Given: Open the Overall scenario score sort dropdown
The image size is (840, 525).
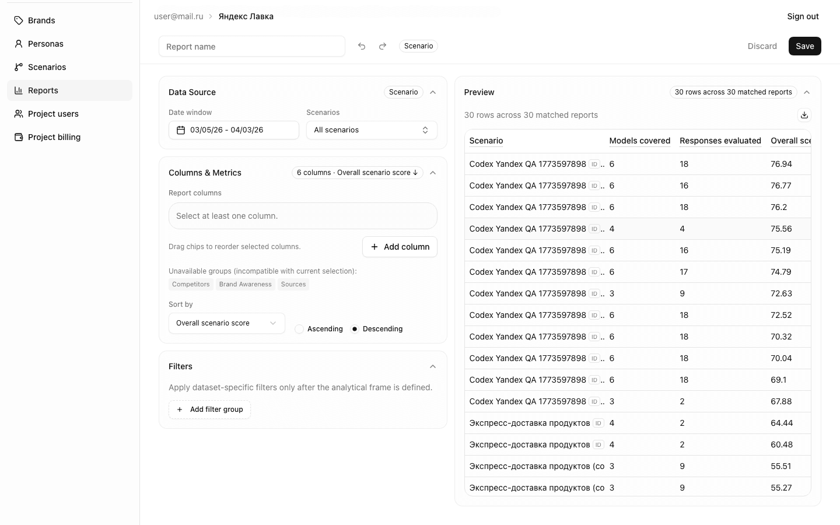Looking at the screenshot, I should tap(226, 323).
